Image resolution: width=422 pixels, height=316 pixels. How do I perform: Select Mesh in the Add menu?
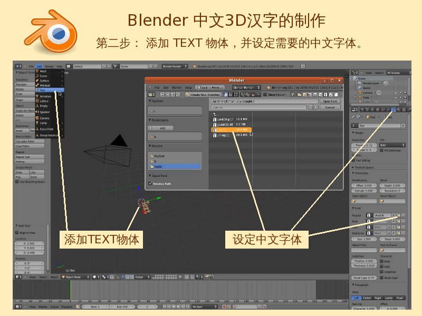(x=50, y=71)
